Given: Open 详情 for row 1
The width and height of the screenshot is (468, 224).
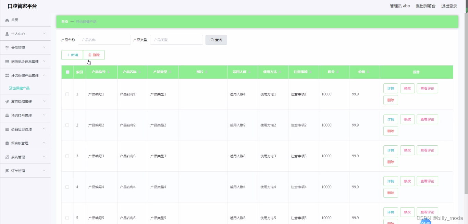Looking at the screenshot, I should click(x=391, y=89).
